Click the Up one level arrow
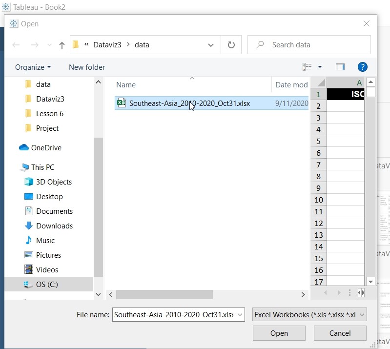The width and height of the screenshot is (390, 349). [x=62, y=45]
